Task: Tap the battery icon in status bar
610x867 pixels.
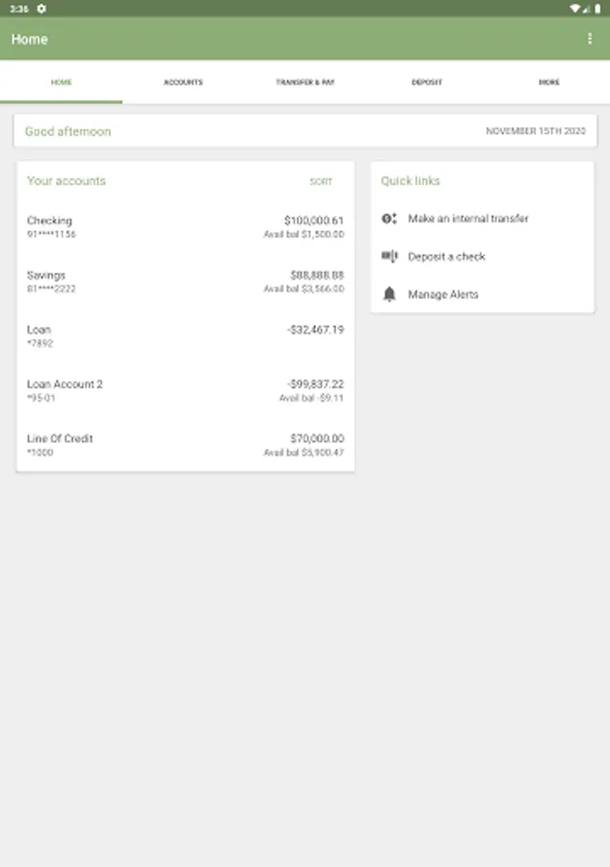Action: (597, 8)
